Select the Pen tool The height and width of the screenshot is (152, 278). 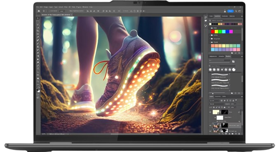coord(38,66)
